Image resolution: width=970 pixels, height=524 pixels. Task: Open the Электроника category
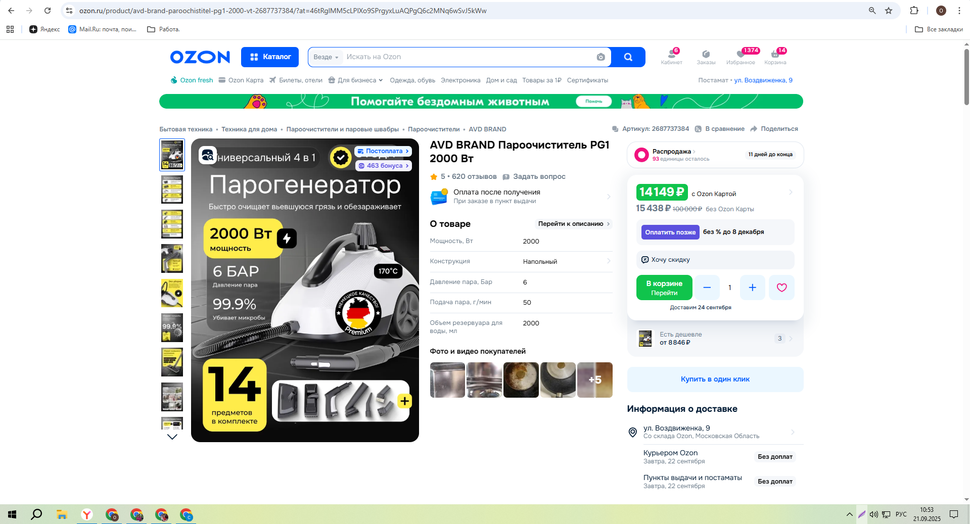point(460,80)
